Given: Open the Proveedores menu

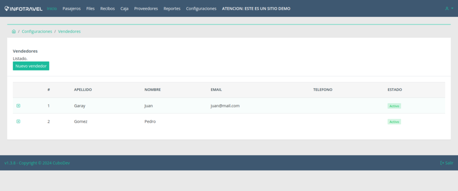Looking at the screenshot, I should 146,9.
